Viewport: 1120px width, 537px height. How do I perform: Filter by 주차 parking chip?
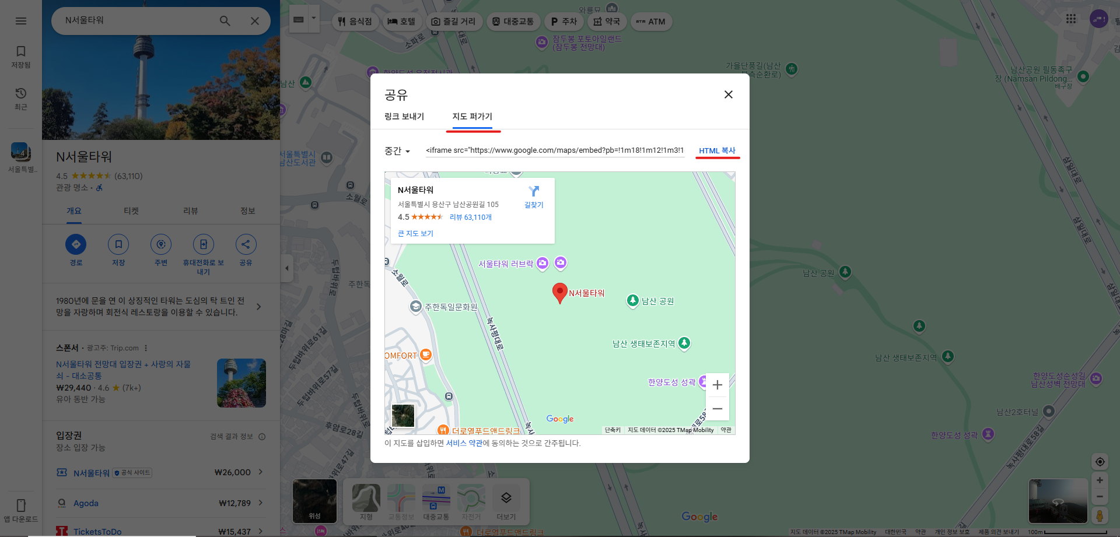point(563,22)
